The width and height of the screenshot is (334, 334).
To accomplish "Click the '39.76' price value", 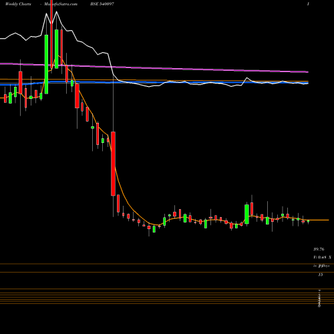I will [x=319, y=249].
